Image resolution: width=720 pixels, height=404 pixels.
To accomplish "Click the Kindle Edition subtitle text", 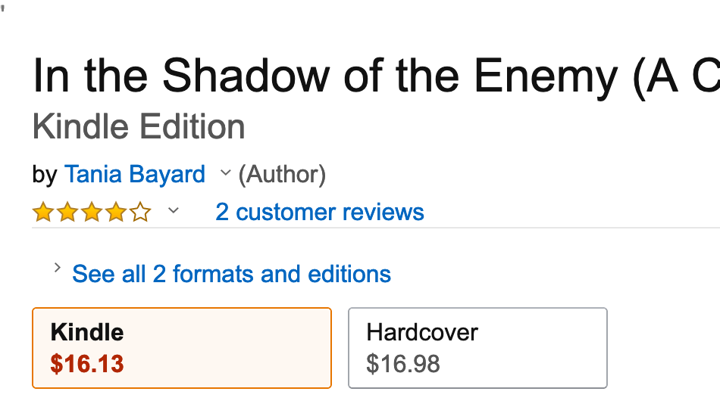I will 139,127.
